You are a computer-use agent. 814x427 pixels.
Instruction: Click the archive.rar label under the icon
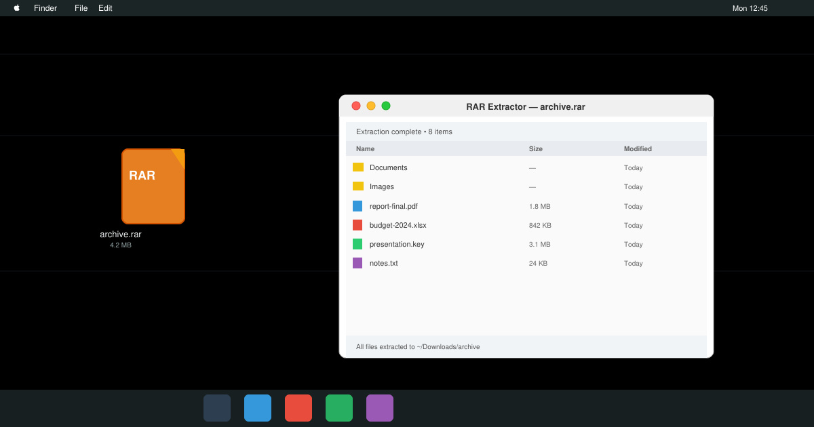pyautogui.click(x=121, y=235)
